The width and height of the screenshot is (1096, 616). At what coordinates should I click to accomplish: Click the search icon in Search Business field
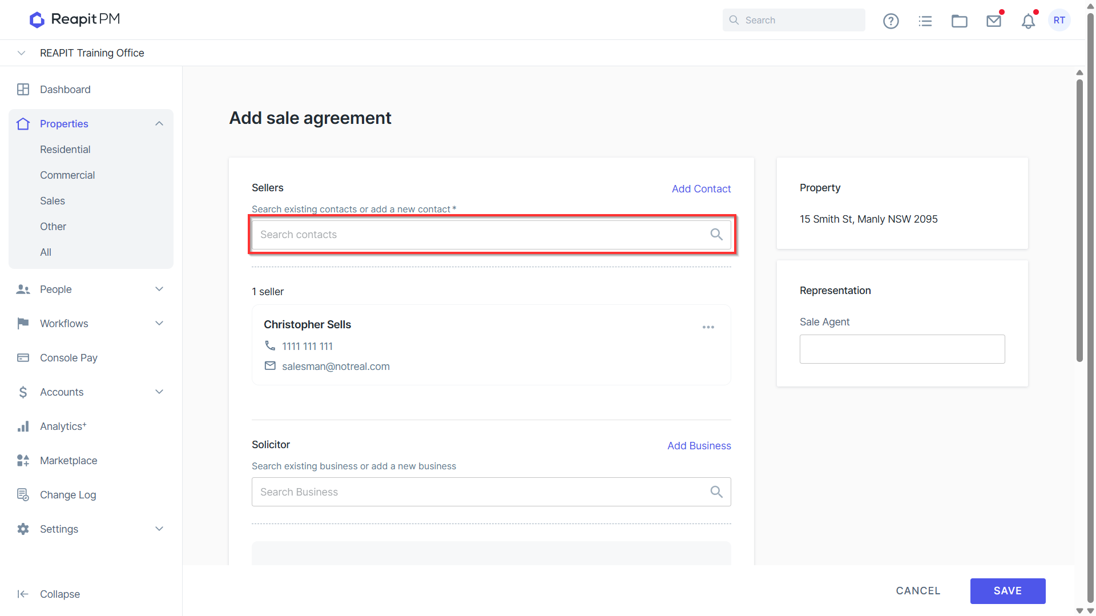pos(716,492)
